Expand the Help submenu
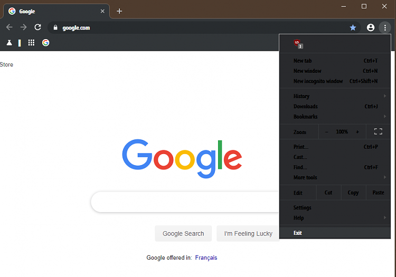Viewport: 396px width, 277px height. 335,218
